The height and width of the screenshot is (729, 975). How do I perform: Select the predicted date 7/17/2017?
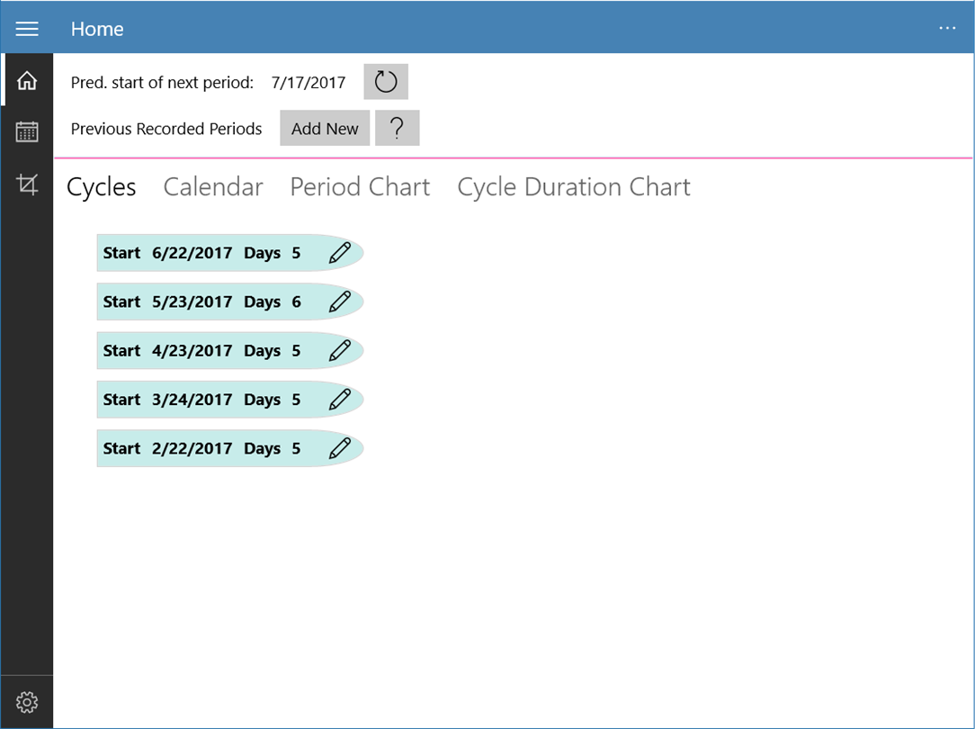tap(309, 83)
